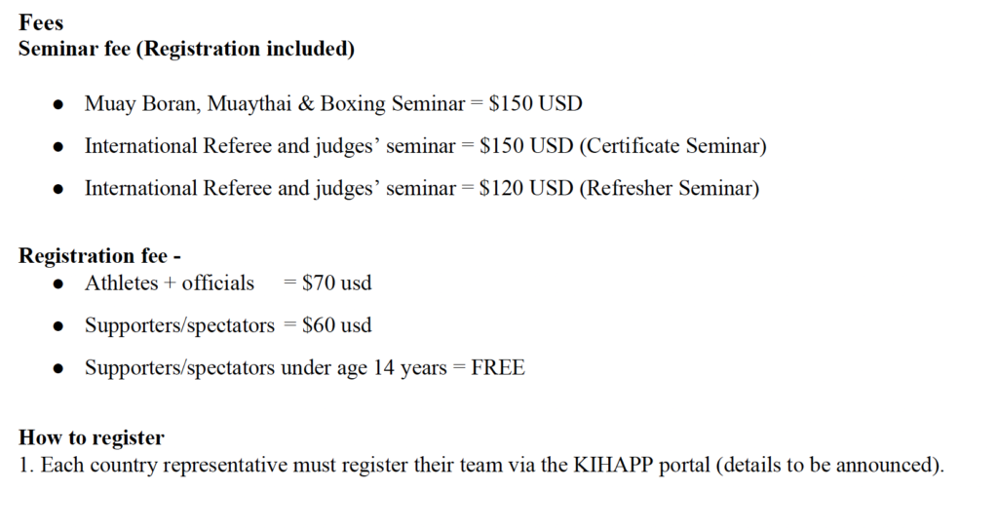Click the "How to register" heading
Viewport: 998px width, 528px height.
click(91, 438)
